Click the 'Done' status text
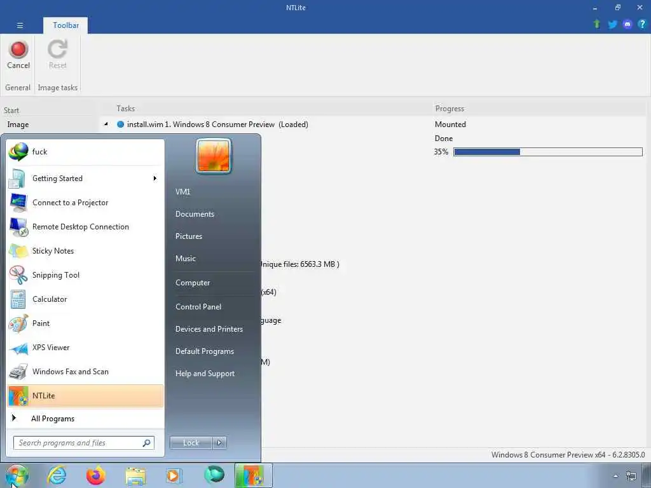The image size is (651, 488). (443, 138)
